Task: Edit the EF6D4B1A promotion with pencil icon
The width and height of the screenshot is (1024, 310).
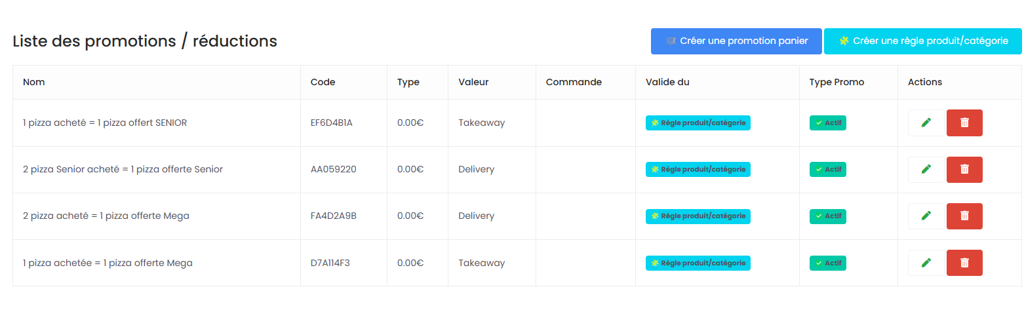Action: (x=926, y=123)
